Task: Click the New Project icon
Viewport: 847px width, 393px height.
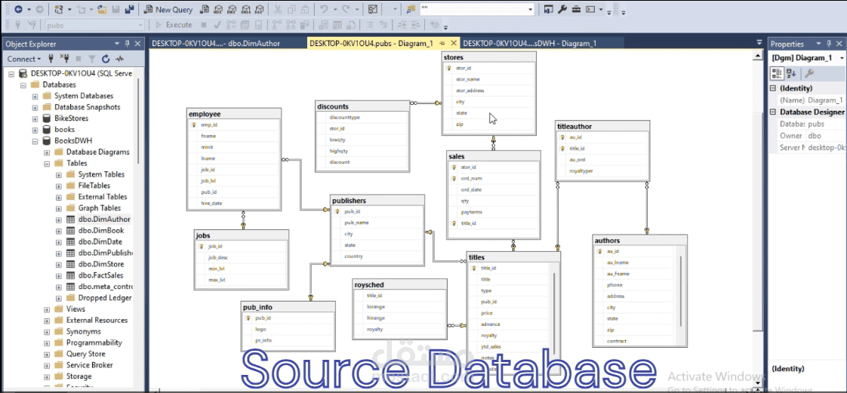Action: point(59,10)
